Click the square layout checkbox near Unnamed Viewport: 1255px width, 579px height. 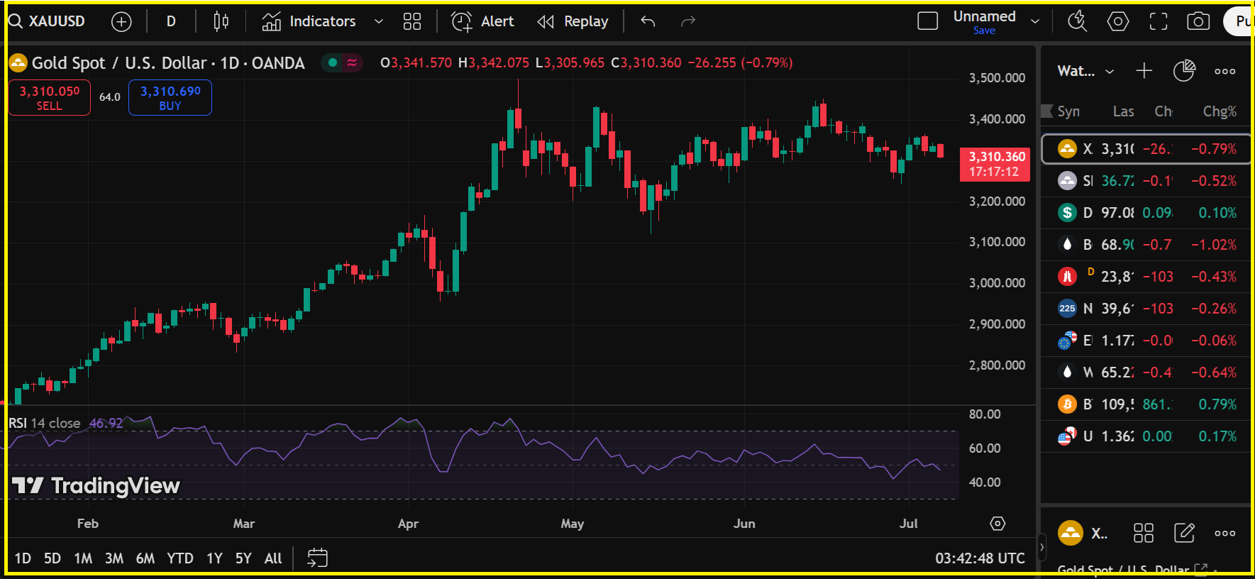[927, 21]
